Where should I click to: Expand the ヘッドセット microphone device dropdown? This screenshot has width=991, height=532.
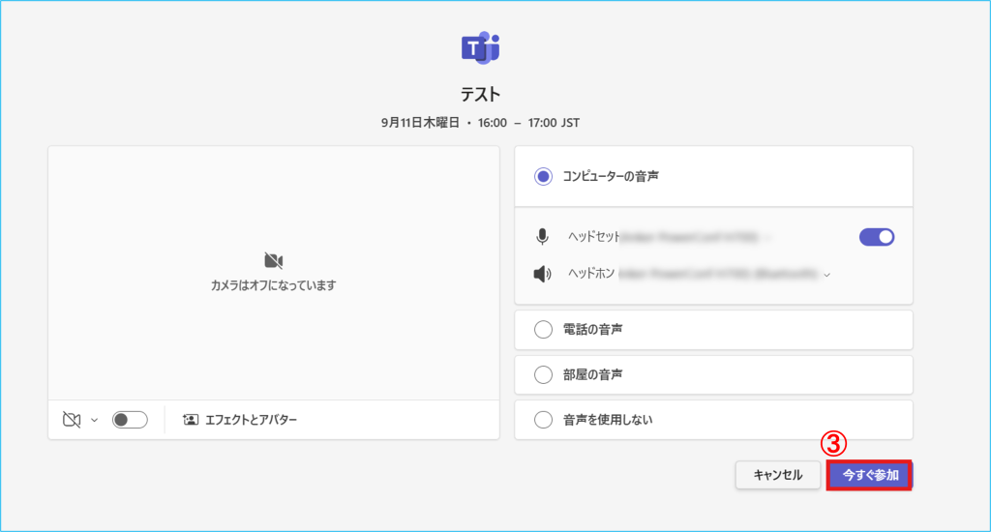point(767,238)
